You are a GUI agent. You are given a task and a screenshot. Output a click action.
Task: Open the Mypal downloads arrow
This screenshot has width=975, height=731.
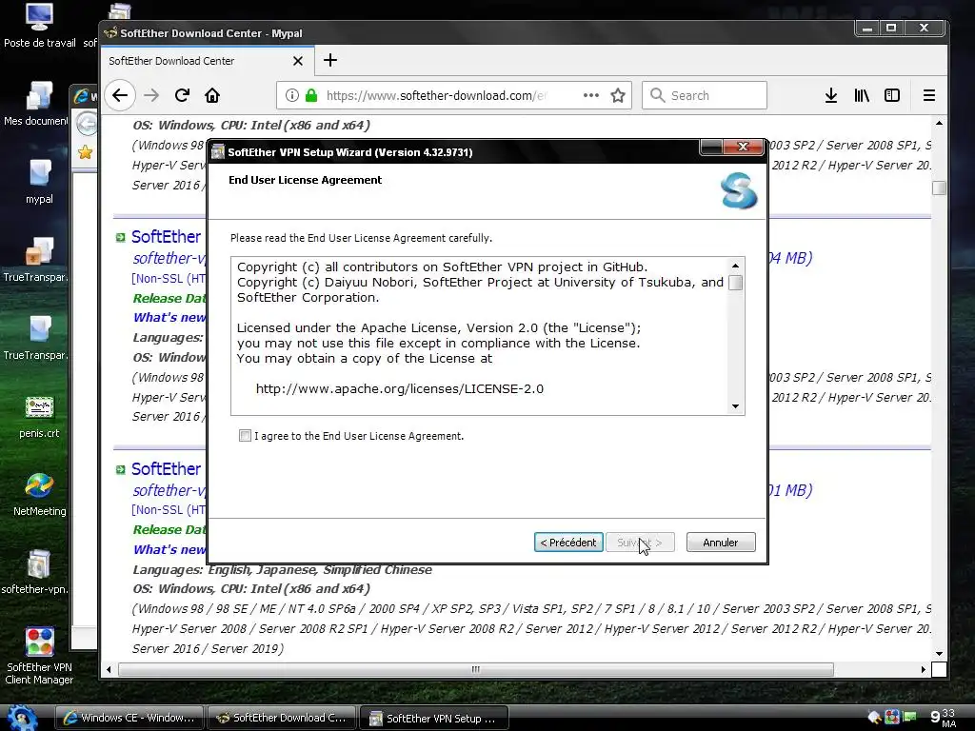pyautogui.click(x=830, y=95)
